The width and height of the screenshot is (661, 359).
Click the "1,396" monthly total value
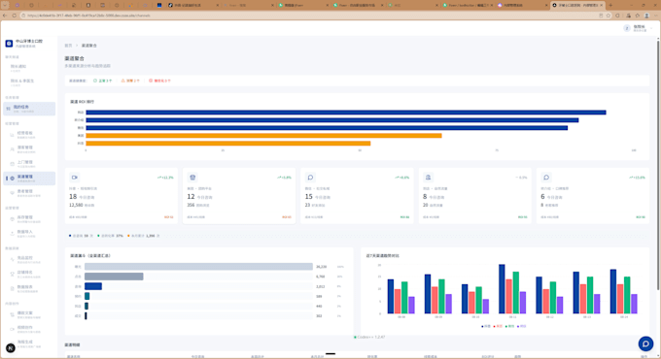click(x=150, y=236)
